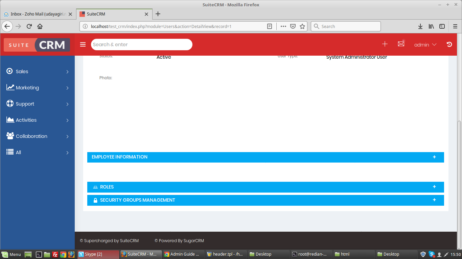Switch to Skype [2] taskbar window

pyautogui.click(x=98, y=254)
